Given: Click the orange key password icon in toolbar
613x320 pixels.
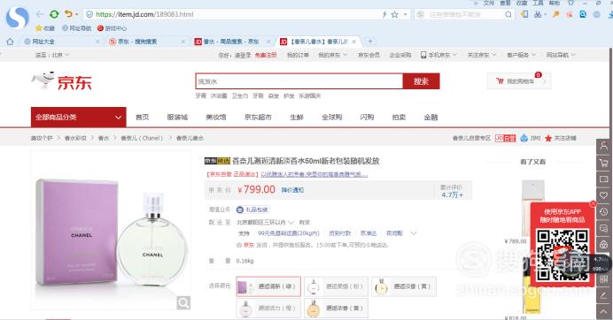Looking at the screenshot, I should point(556,14).
